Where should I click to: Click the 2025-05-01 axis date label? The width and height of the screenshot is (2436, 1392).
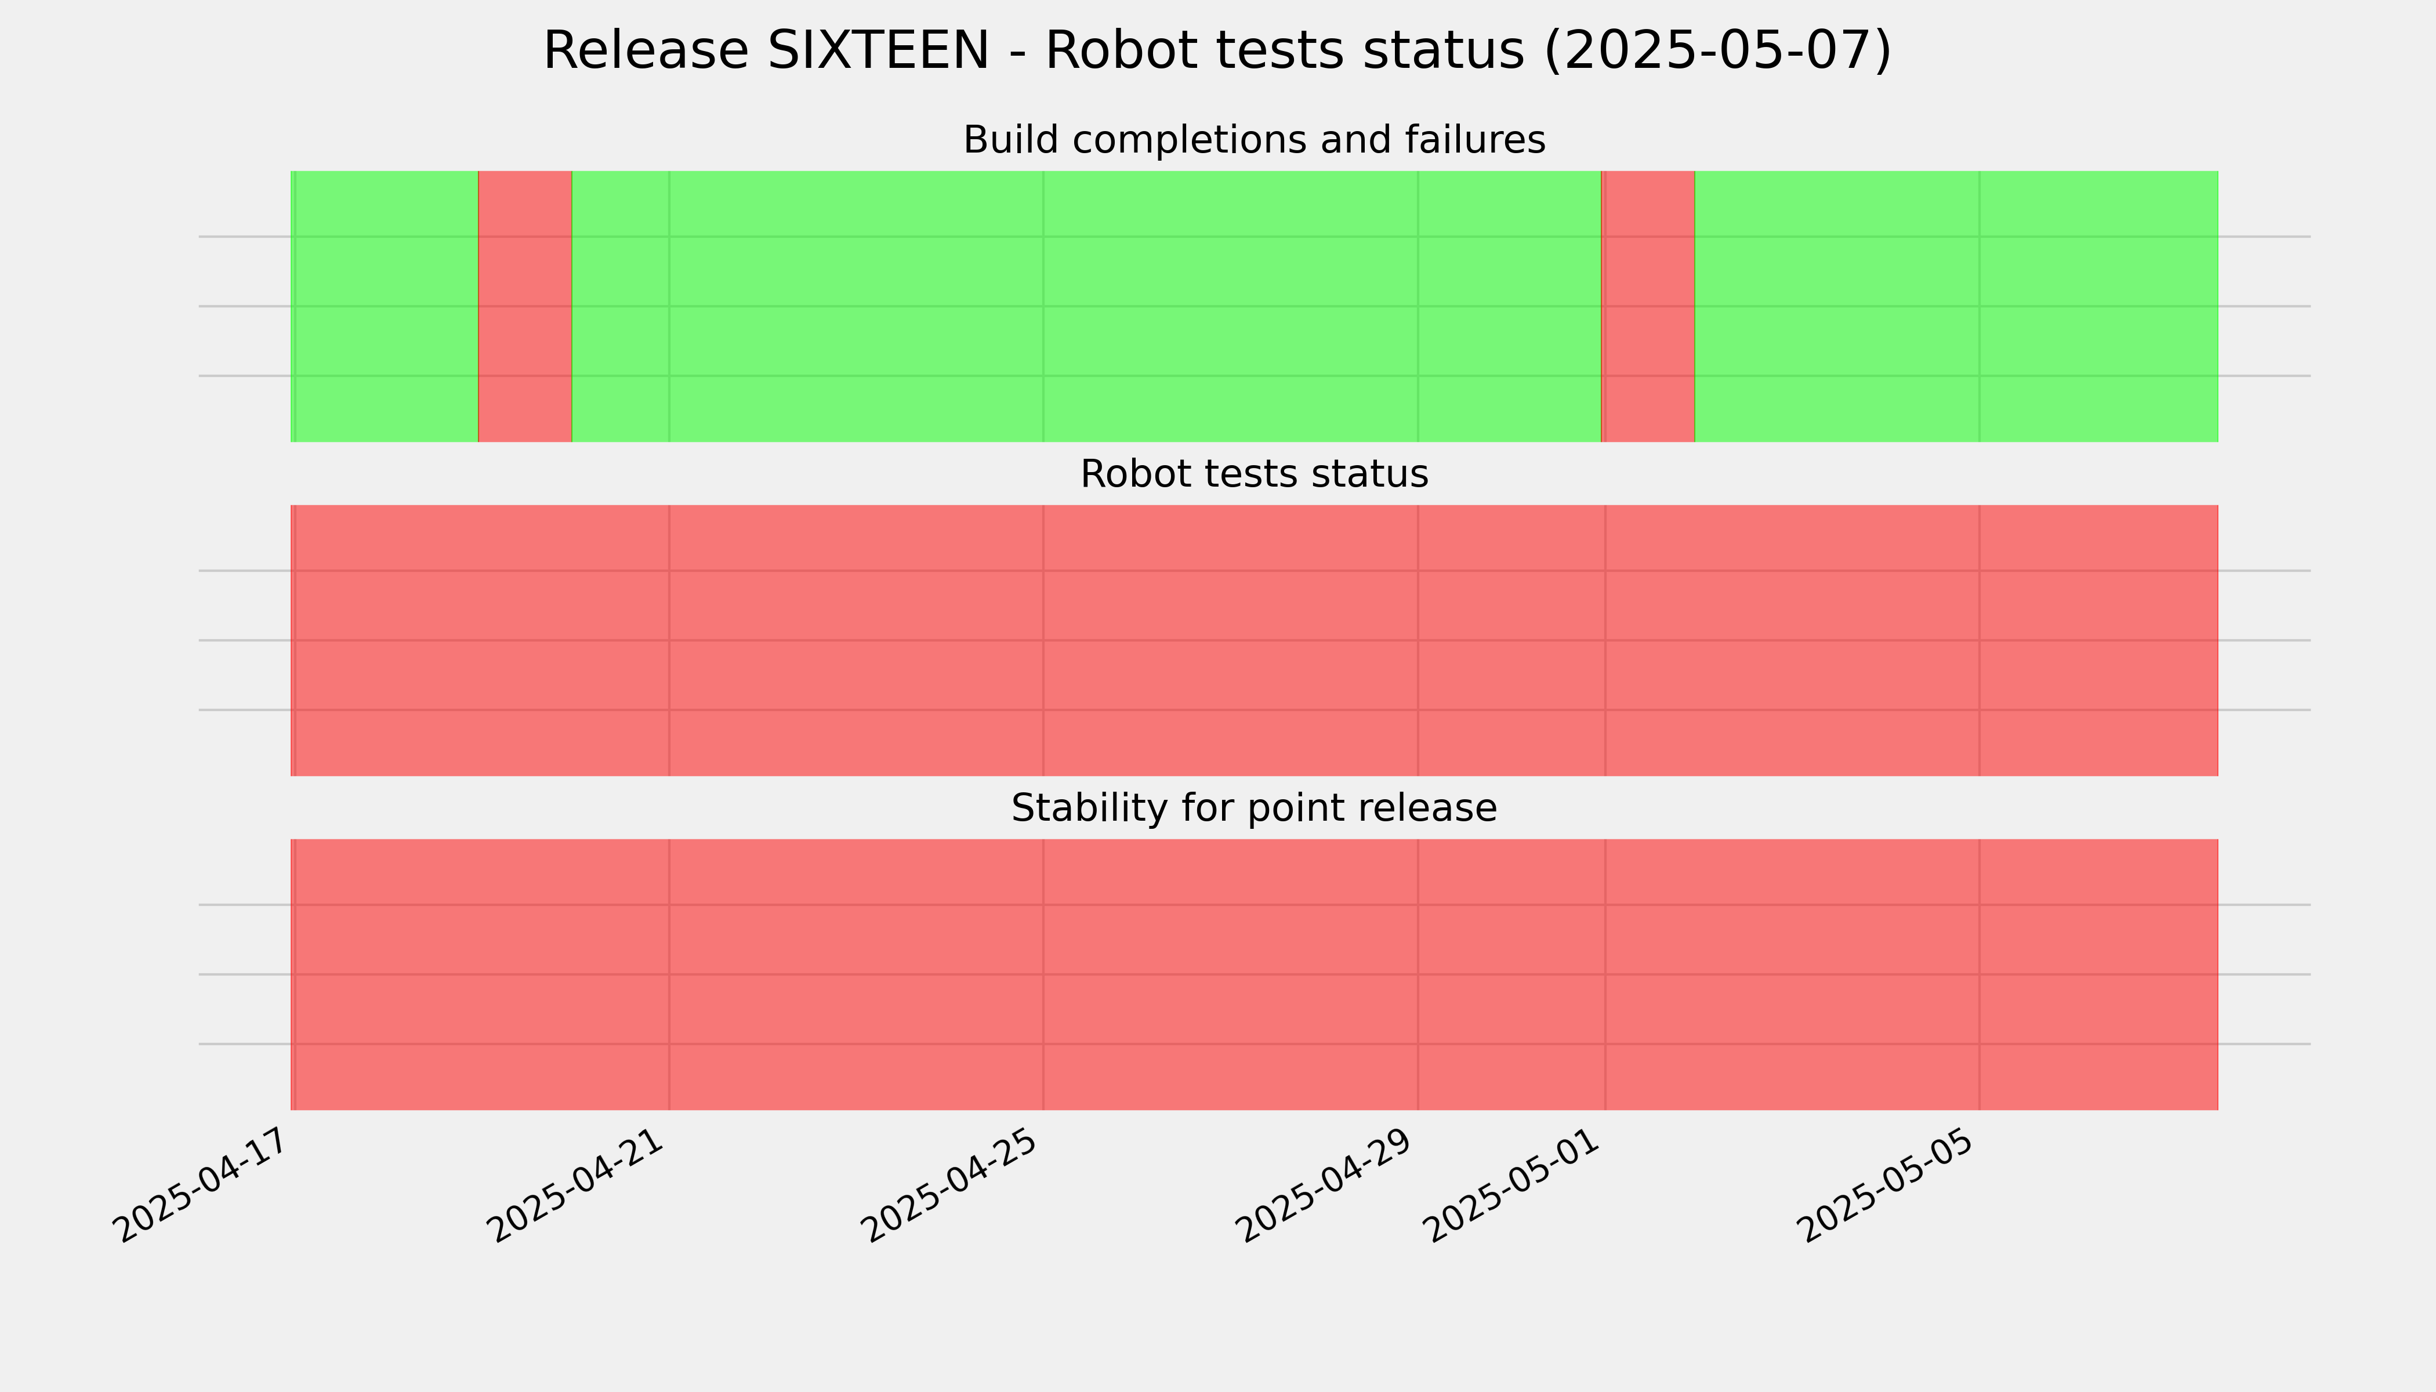click(x=1514, y=1186)
